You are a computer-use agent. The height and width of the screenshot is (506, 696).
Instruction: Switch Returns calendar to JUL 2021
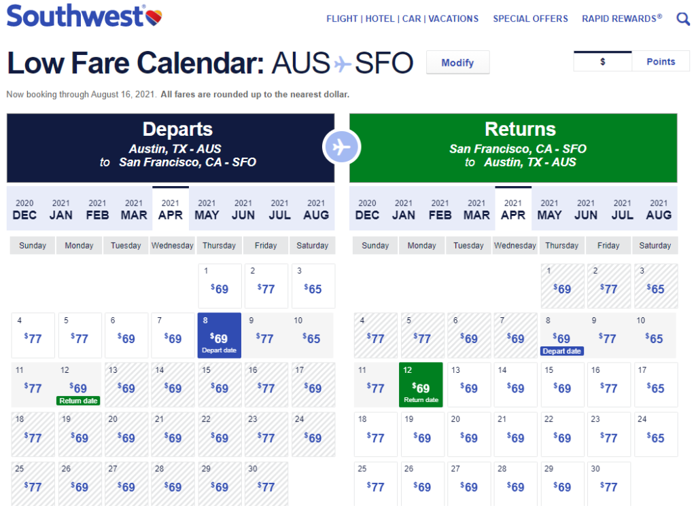[x=622, y=209]
